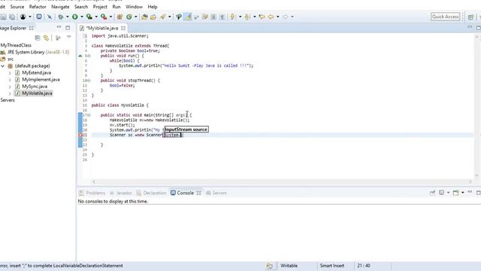
Task: Open the Project menu
Action: click(100, 7)
